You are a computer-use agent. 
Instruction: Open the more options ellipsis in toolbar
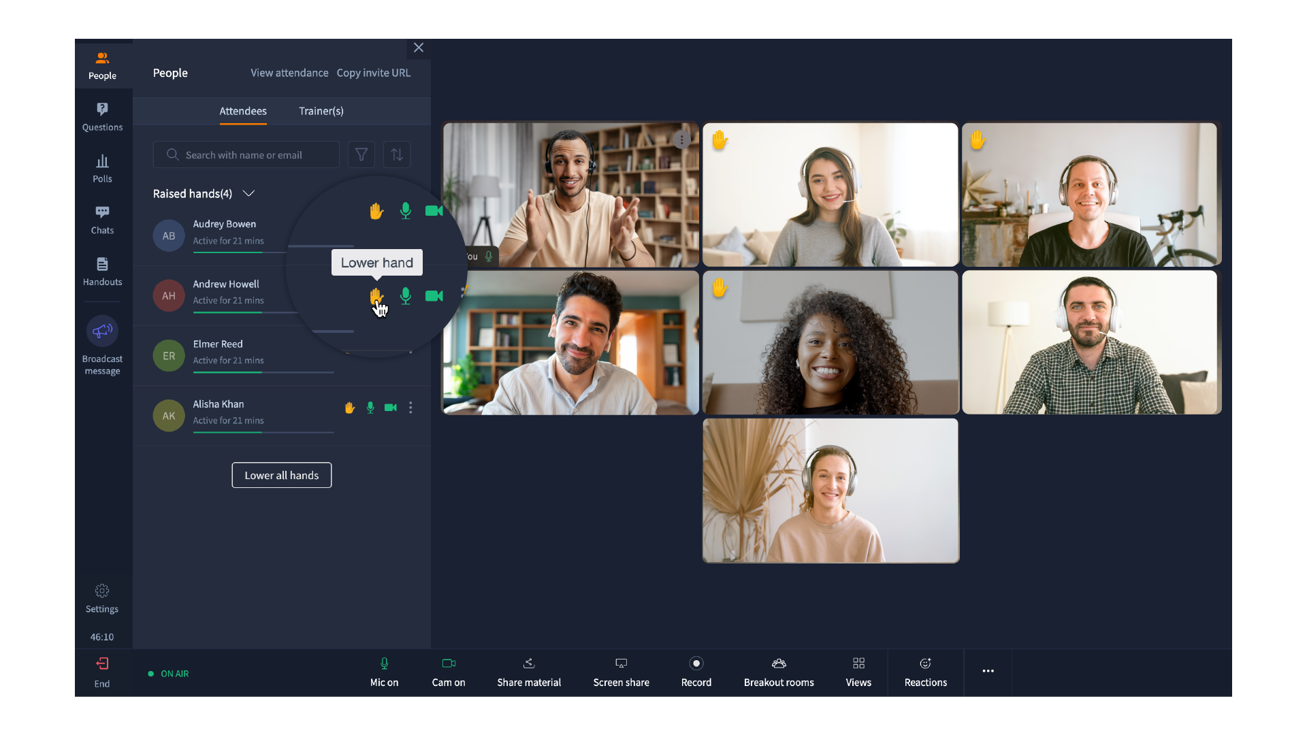point(988,671)
